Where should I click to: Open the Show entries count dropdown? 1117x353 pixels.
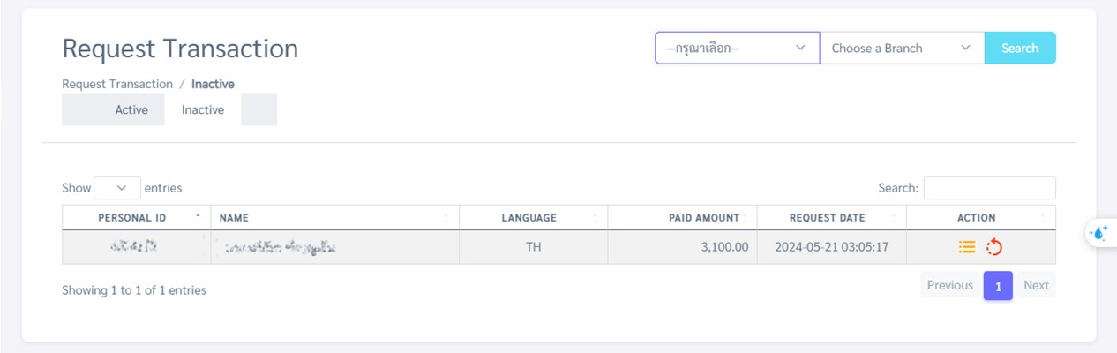(x=116, y=188)
